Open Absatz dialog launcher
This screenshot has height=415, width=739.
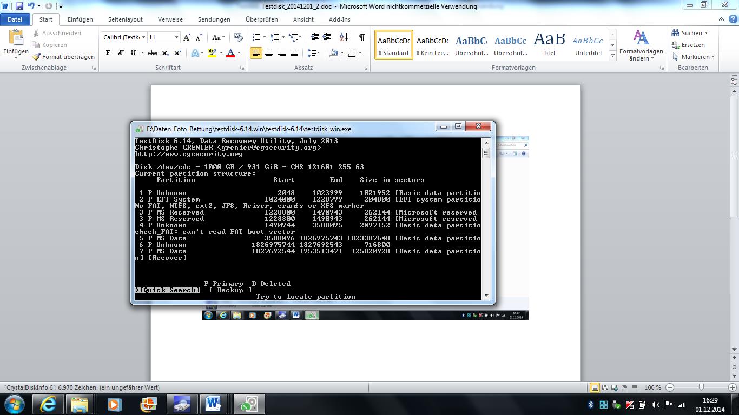(366, 68)
